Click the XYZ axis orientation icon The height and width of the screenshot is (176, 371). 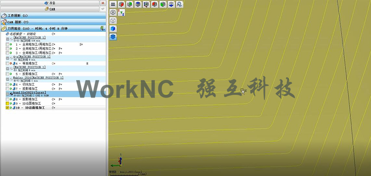tap(121, 13)
